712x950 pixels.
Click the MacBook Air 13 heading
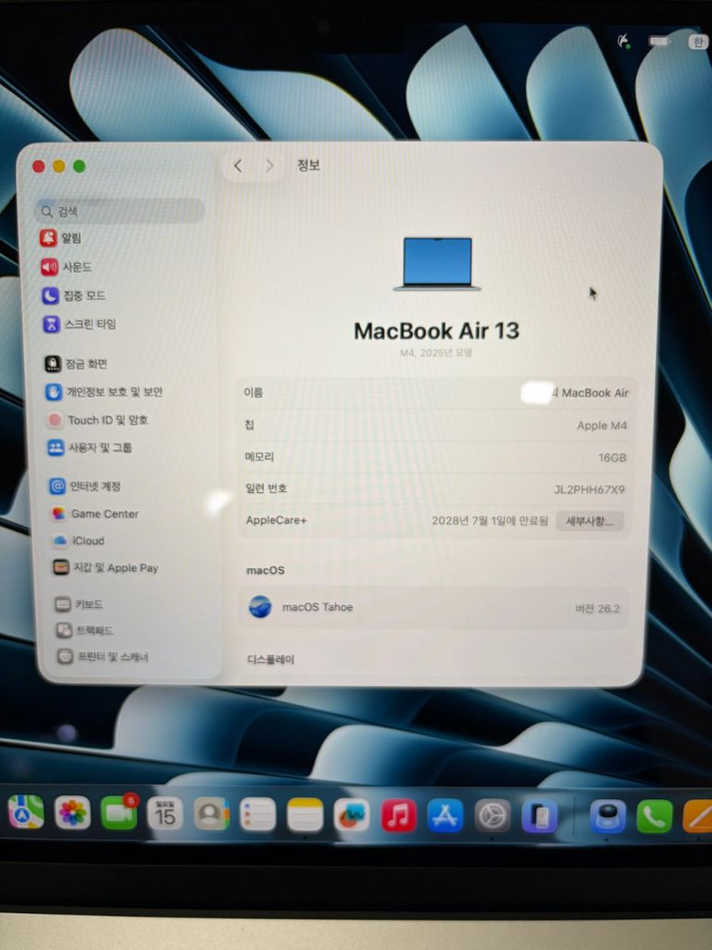coord(437,331)
